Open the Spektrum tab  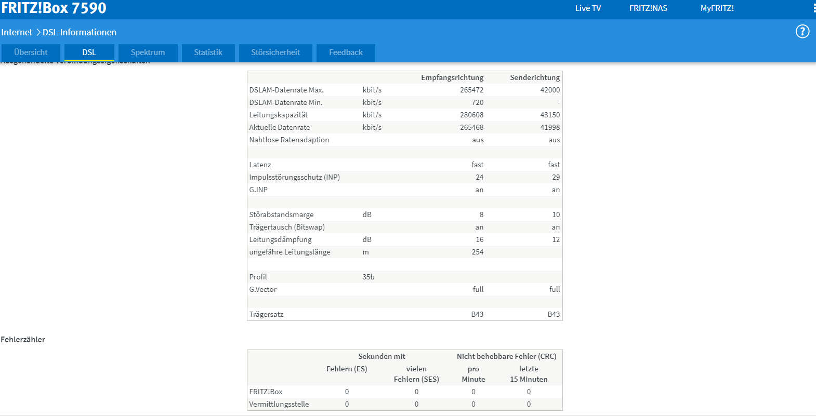pyautogui.click(x=148, y=52)
